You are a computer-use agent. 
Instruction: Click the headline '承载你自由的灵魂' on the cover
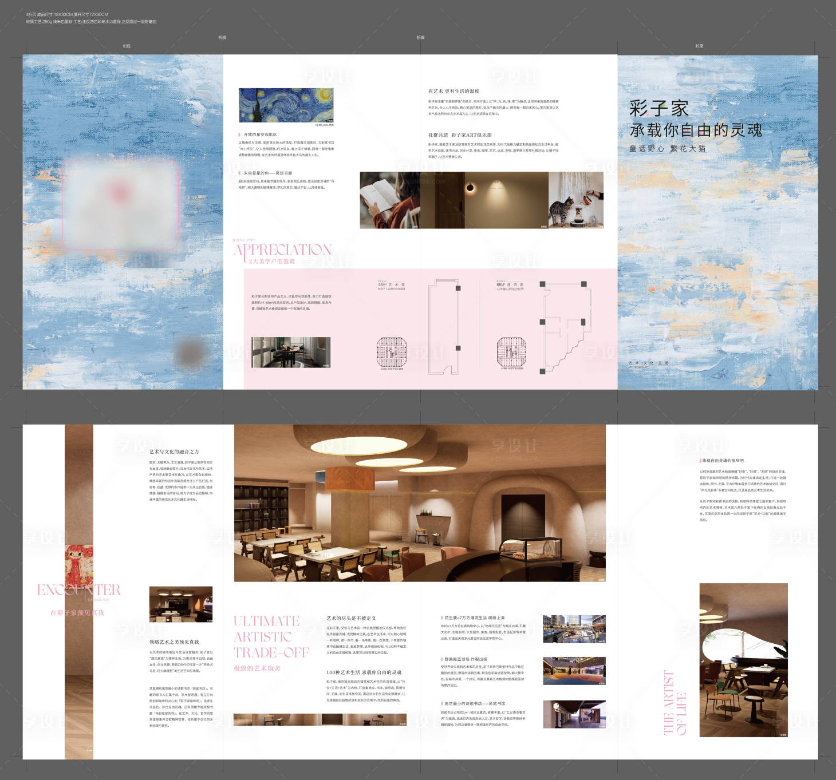tap(696, 130)
